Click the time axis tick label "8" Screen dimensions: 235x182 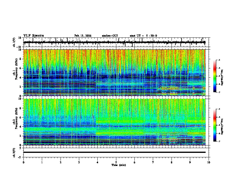tap(172, 162)
